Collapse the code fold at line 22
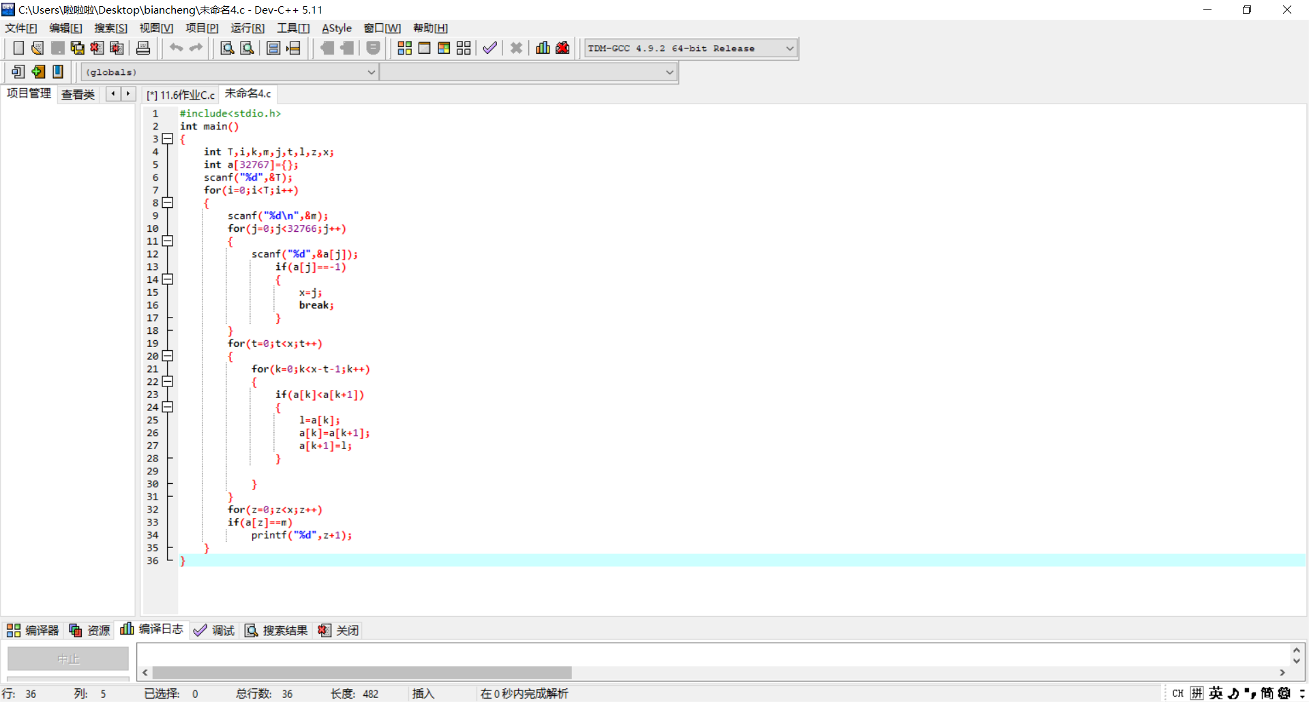Viewport: 1309px width, 702px height. tap(168, 382)
